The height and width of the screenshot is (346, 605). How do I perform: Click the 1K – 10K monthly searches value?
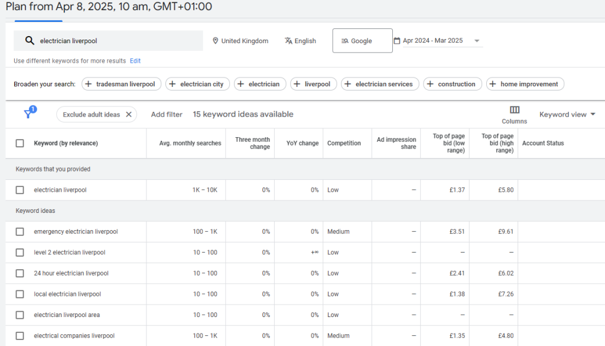(x=205, y=190)
